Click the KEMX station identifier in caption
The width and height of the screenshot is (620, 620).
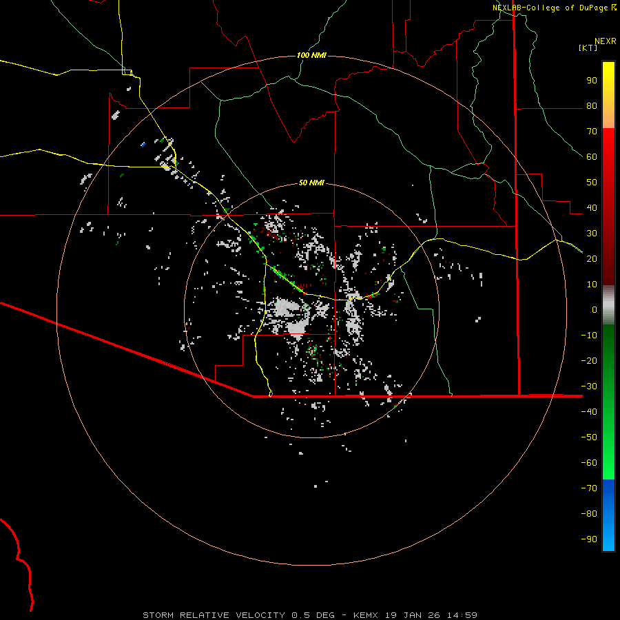click(x=365, y=615)
